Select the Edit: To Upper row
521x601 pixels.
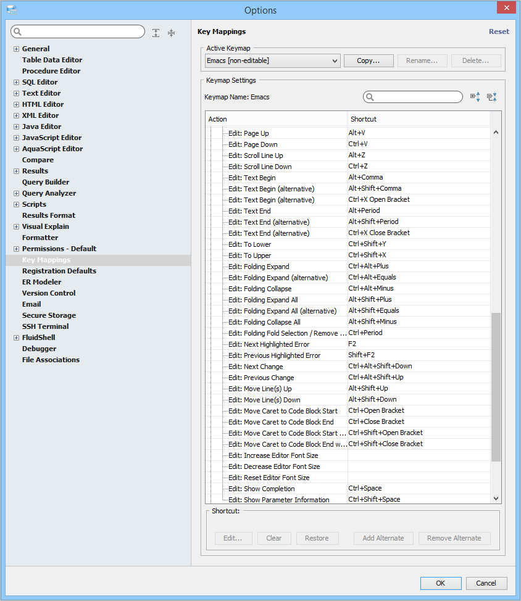pyautogui.click(x=348, y=255)
